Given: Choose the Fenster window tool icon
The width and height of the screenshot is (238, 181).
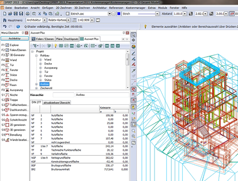Looking at the screenshot, I should point(7,69).
